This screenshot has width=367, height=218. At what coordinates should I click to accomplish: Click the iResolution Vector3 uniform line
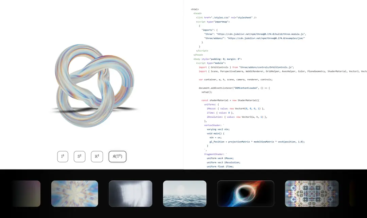tap(237, 117)
